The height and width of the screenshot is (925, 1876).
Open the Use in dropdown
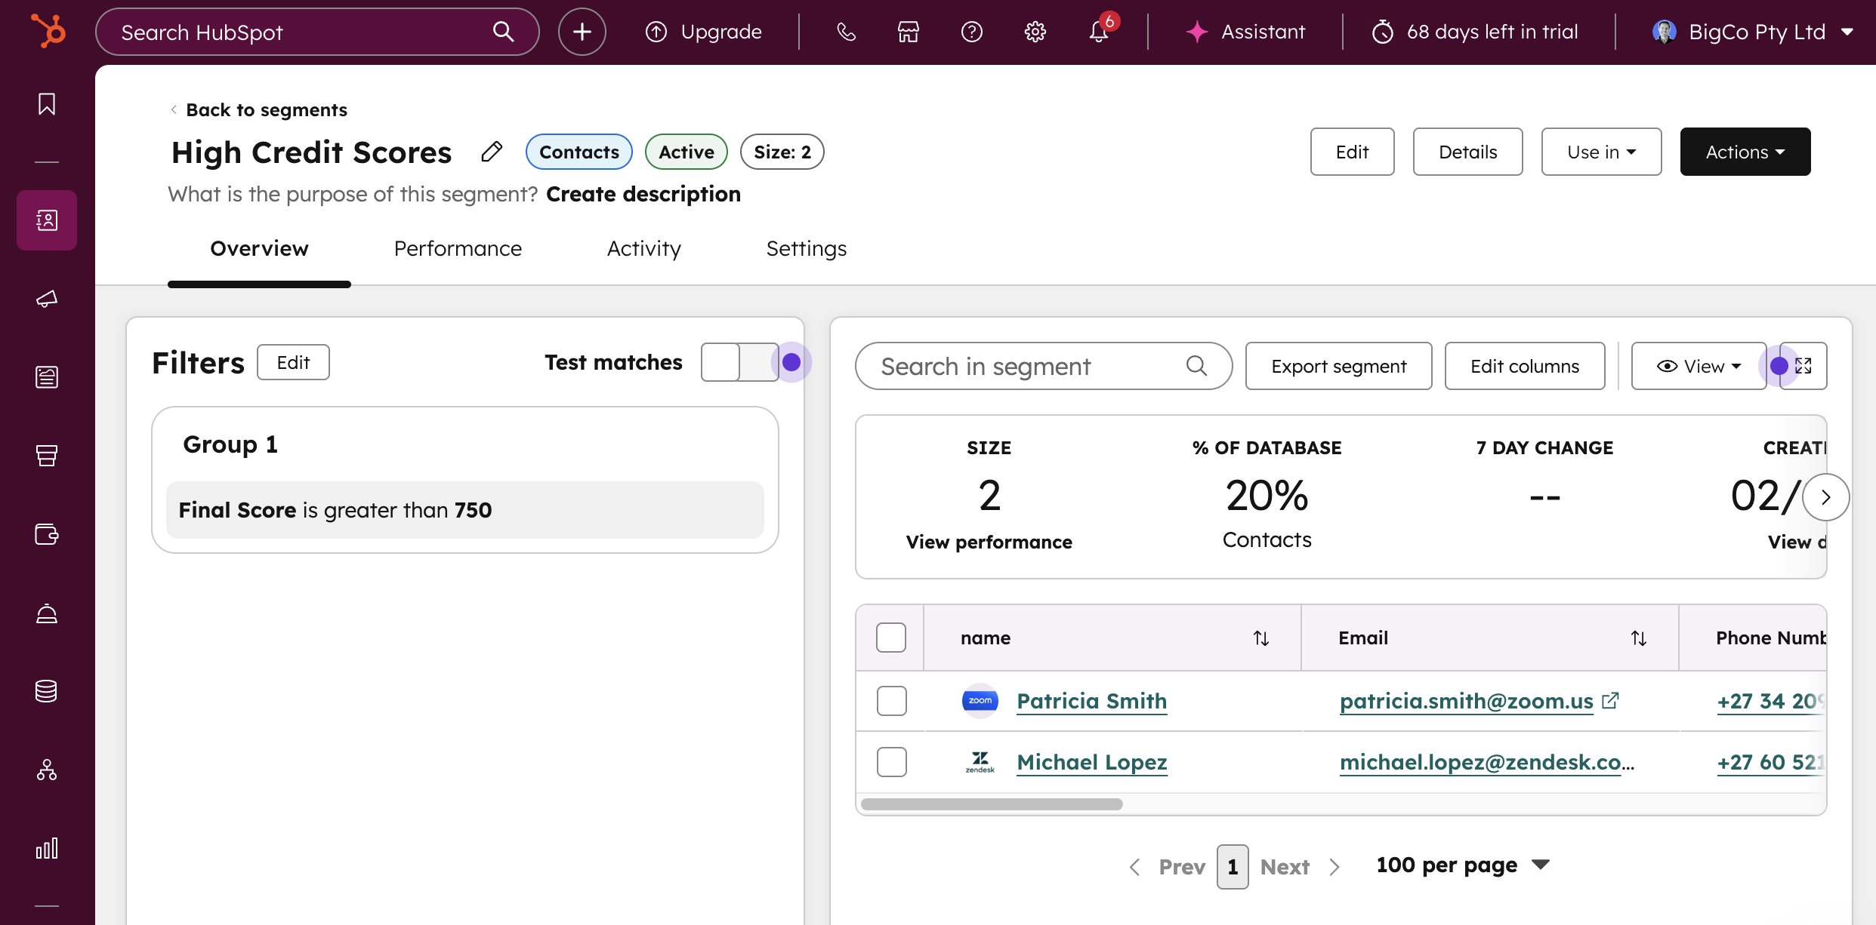click(x=1601, y=152)
